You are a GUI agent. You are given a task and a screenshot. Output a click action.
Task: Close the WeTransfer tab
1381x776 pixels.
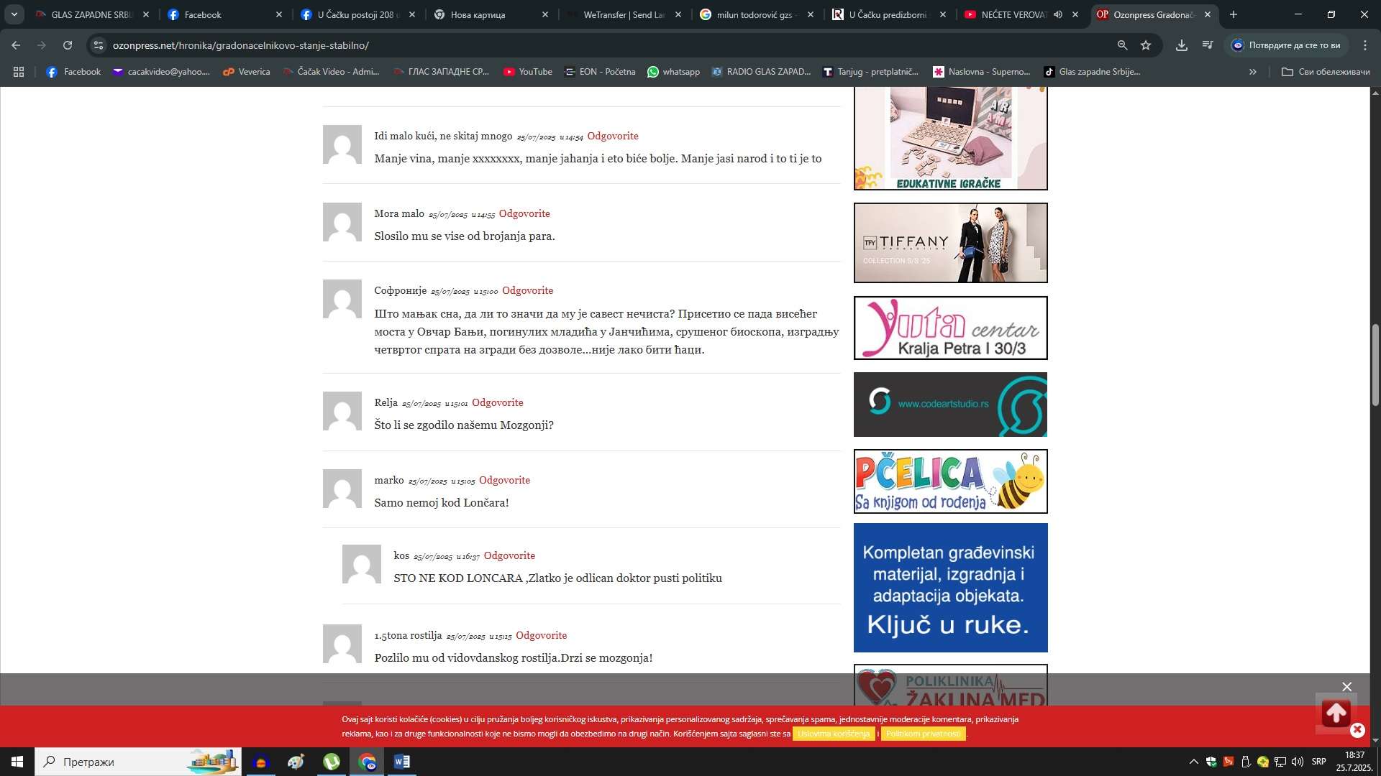pyautogui.click(x=678, y=14)
